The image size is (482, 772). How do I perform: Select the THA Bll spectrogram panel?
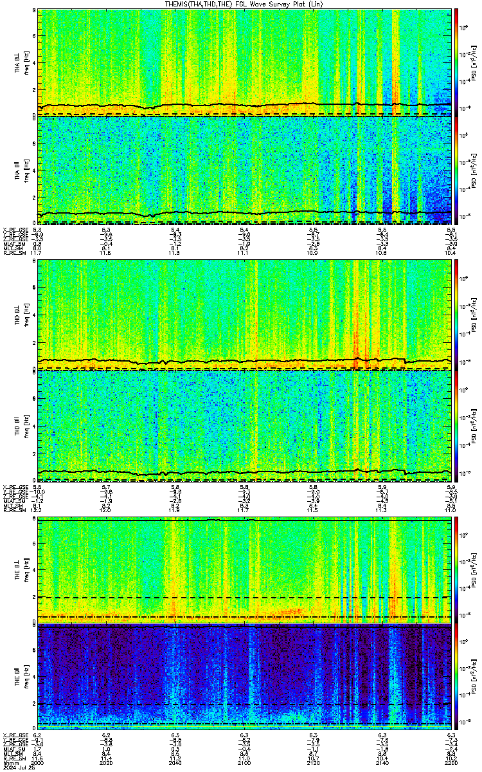245,170
